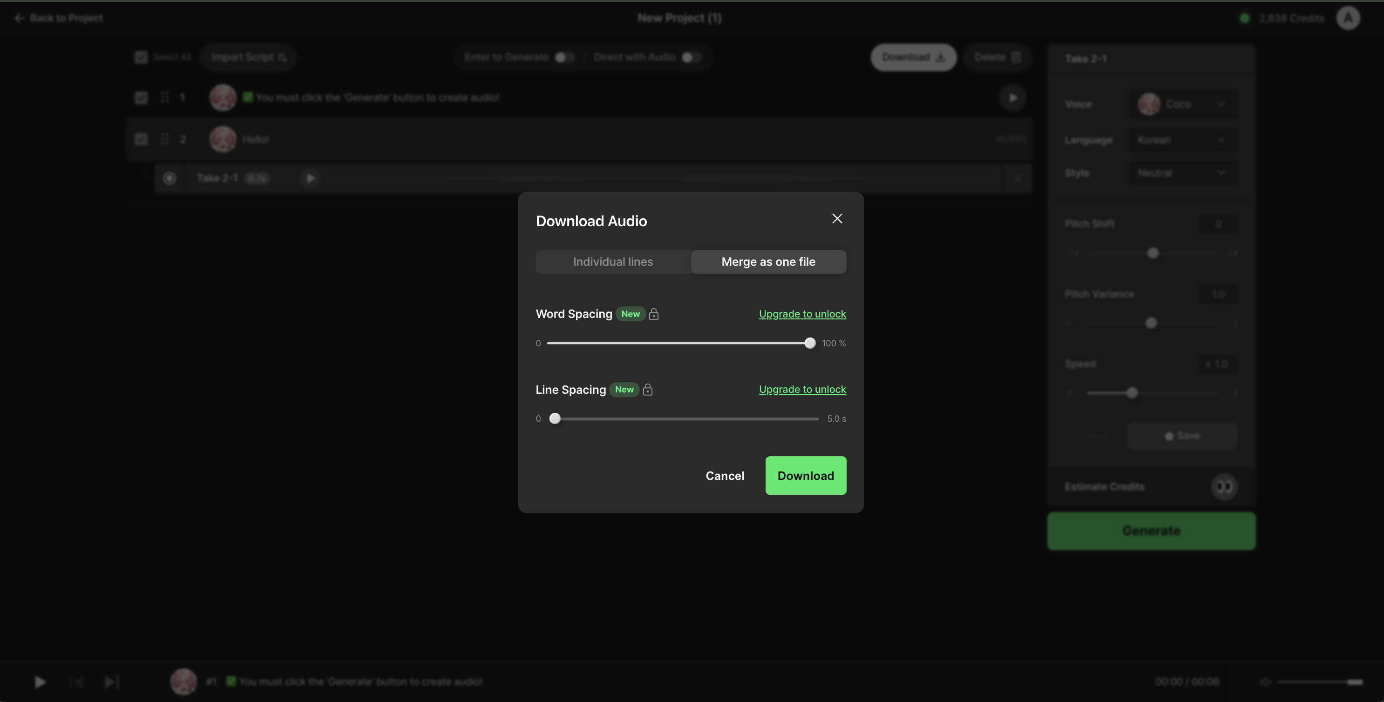Click the Delete button in toolbar
The height and width of the screenshot is (702, 1384).
997,57
